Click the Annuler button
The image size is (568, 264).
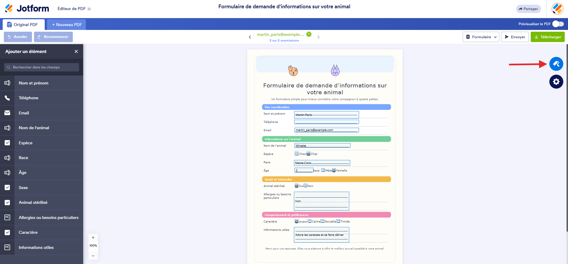pyautogui.click(x=18, y=37)
